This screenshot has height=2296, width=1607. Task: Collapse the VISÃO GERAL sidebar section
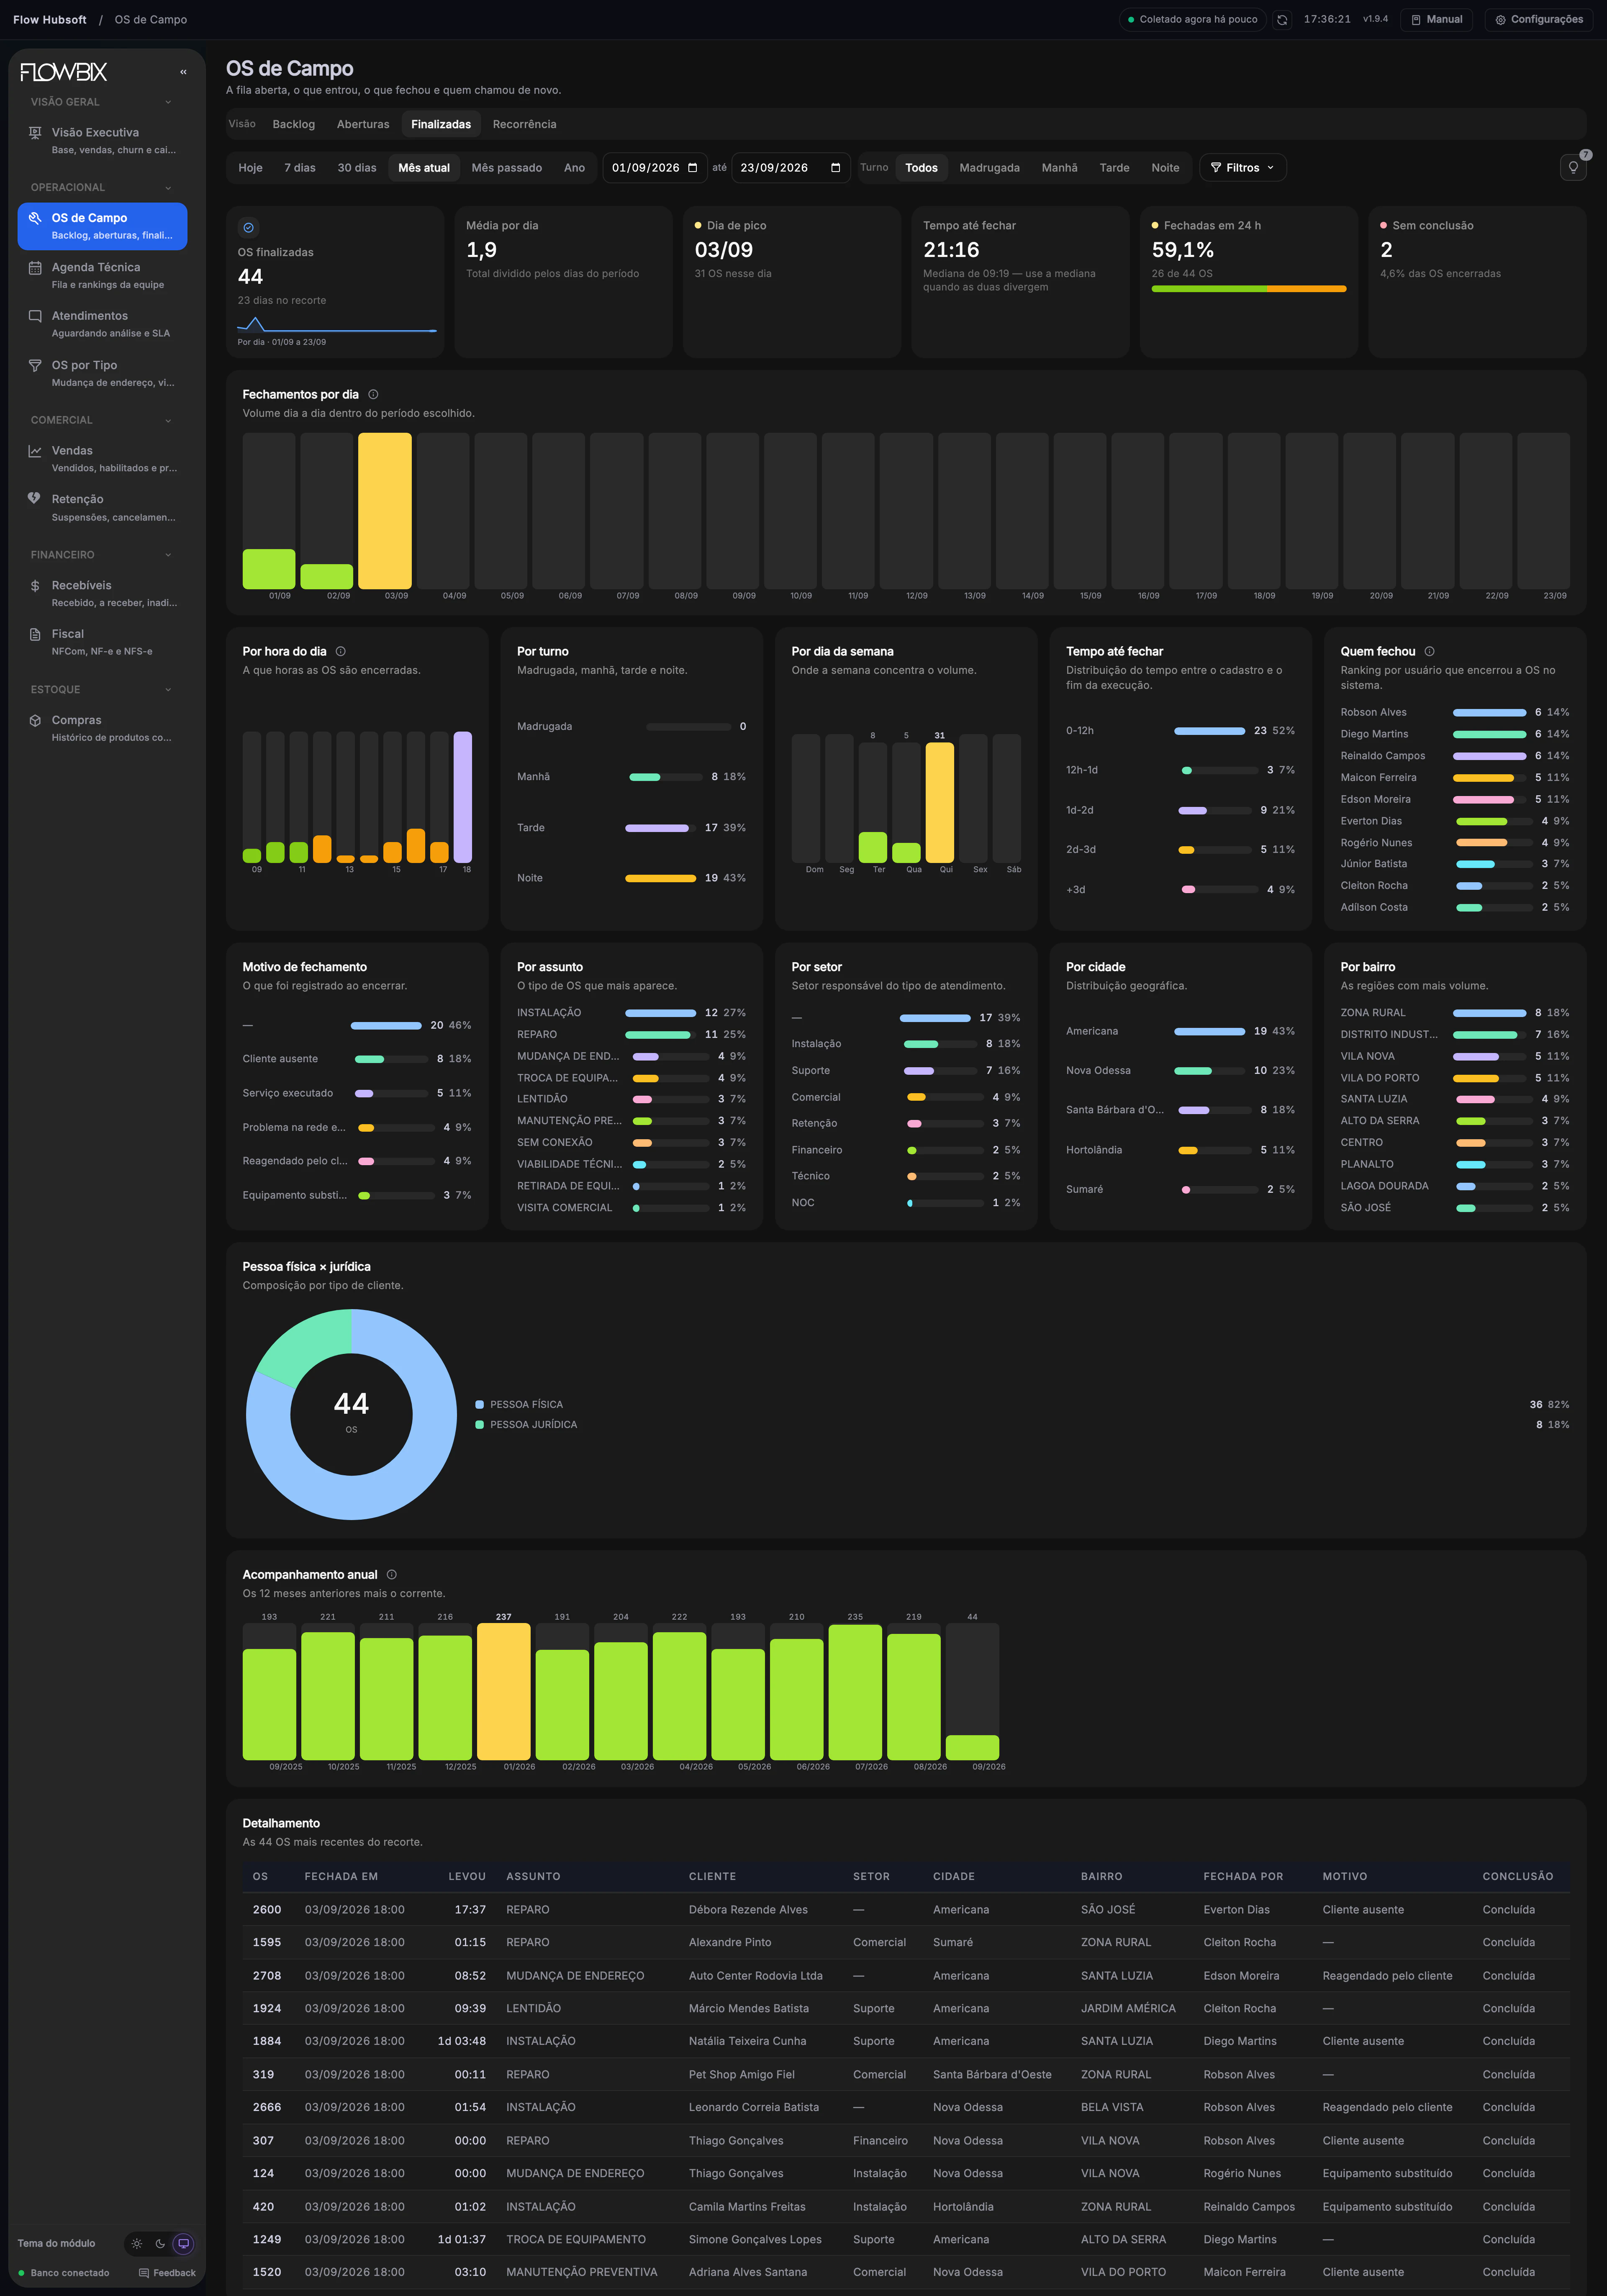coord(101,102)
